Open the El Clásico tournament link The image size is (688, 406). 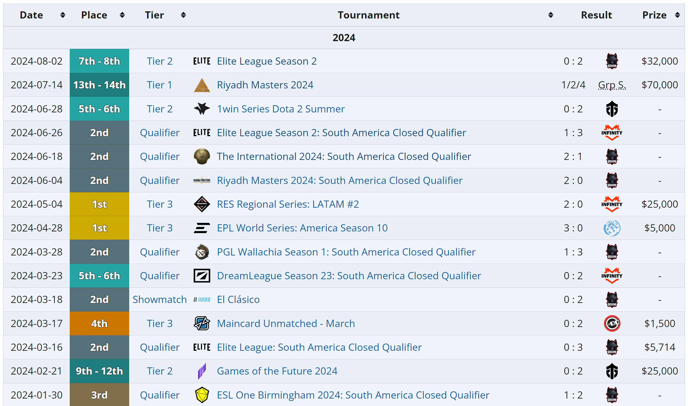tap(238, 300)
